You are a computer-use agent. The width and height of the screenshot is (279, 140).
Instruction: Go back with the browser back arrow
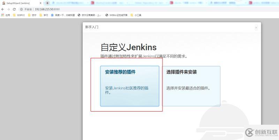[x=3, y=9]
